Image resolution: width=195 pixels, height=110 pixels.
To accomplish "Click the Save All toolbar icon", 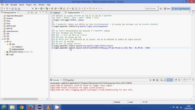I will pos(16,9).
